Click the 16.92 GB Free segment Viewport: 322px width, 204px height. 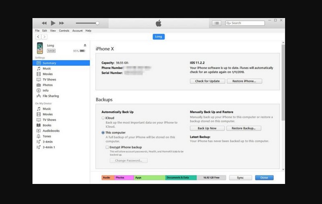pos(211,178)
